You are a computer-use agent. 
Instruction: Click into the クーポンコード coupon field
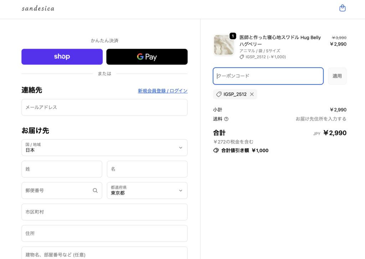click(x=268, y=76)
